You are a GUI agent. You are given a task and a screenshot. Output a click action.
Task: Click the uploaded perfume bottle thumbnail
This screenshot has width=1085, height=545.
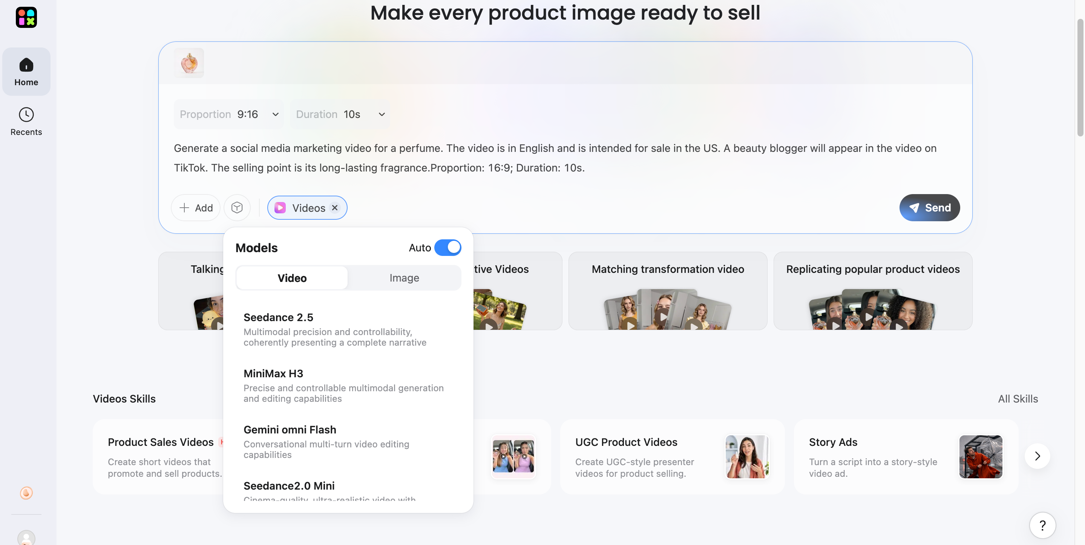(x=189, y=63)
